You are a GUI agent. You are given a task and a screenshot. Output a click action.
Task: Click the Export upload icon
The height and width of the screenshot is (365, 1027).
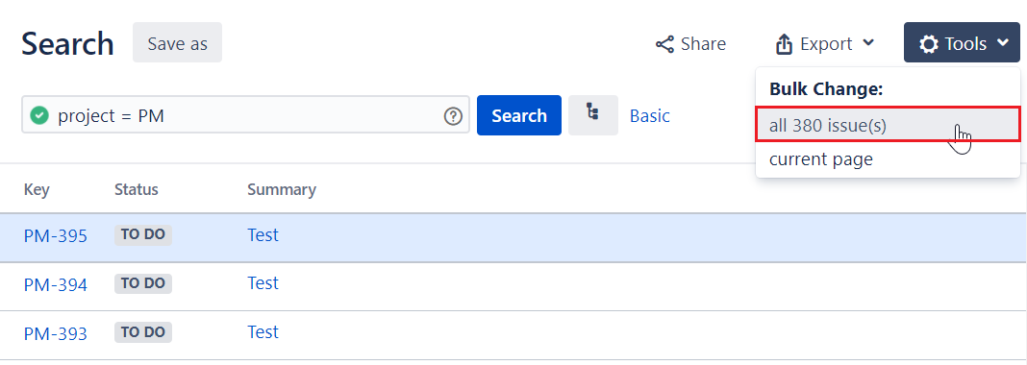coord(784,44)
